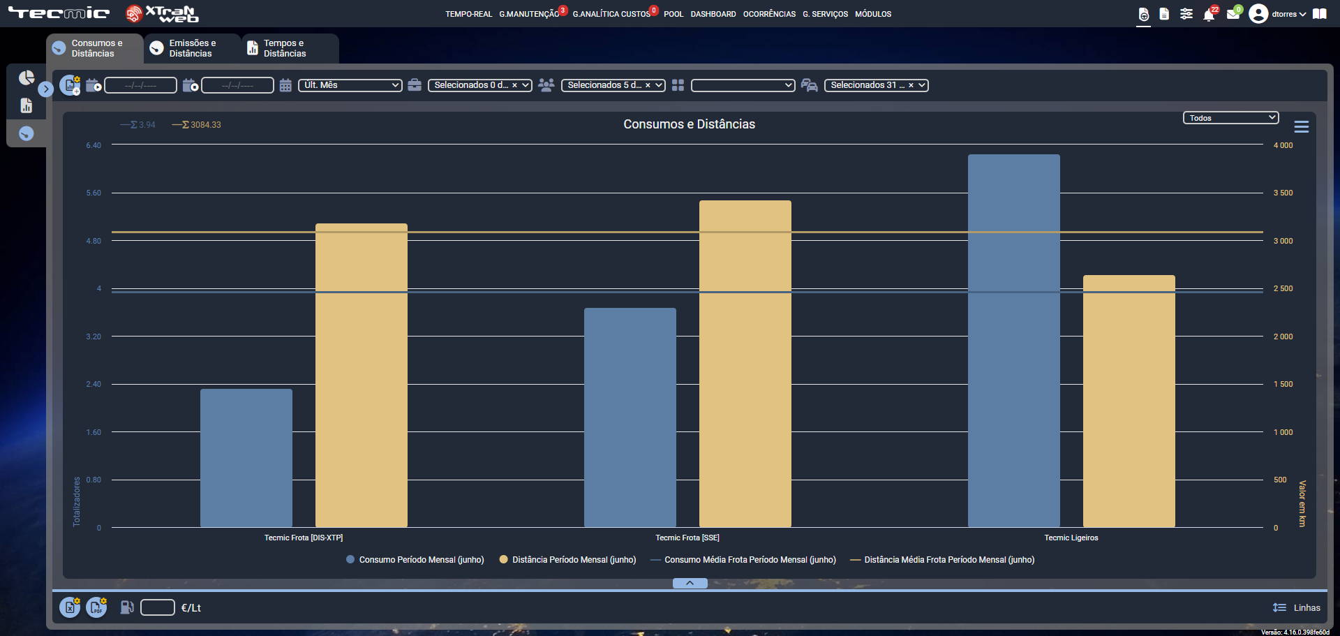Switch to Tempos e Distâncias tab

[x=290, y=48]
